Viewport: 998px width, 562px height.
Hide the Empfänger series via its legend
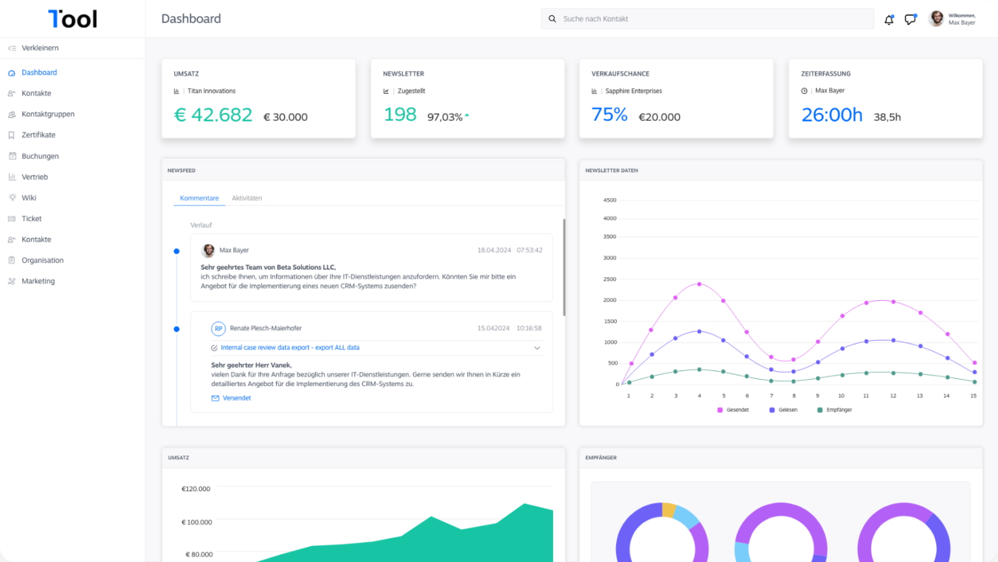pos(834,409)
